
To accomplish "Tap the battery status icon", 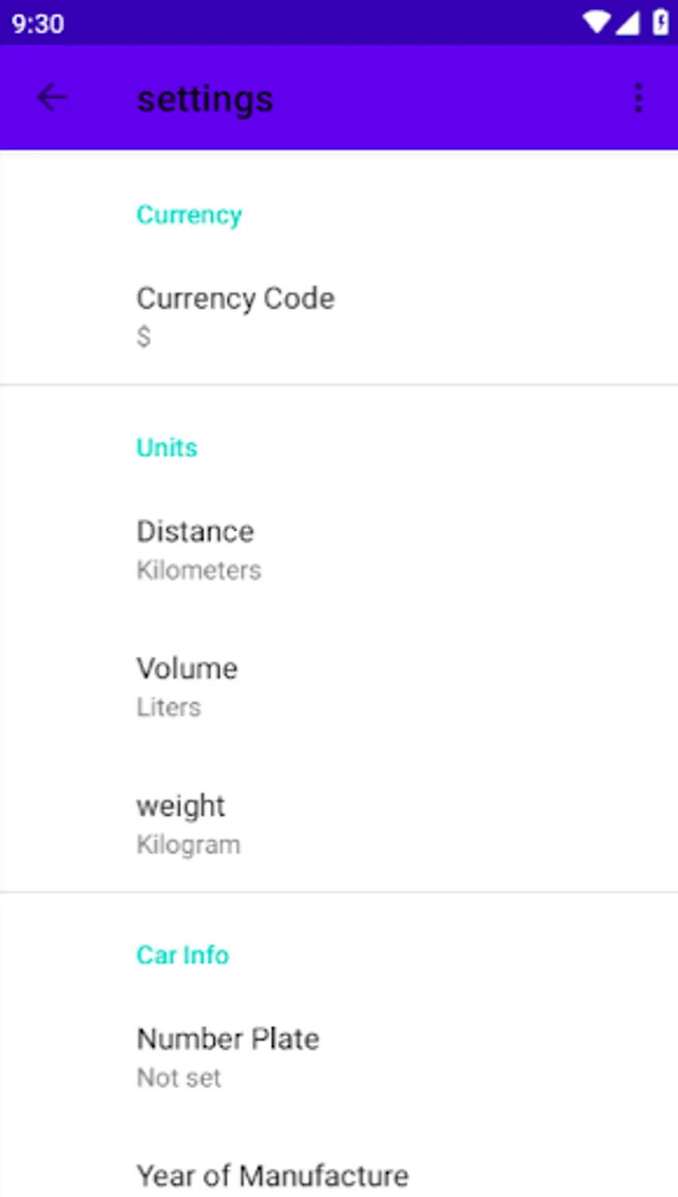I will coord(659,23).
